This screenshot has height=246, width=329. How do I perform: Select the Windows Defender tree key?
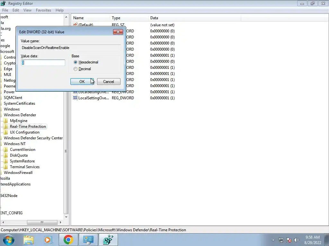[20, 115]
